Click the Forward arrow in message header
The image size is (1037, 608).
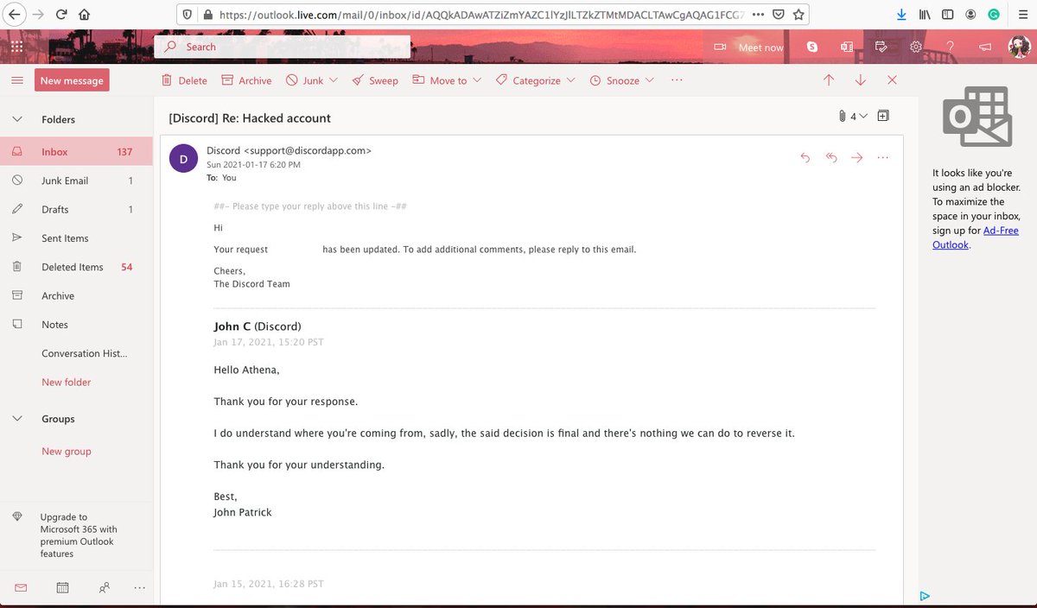(x=857, y=157)
